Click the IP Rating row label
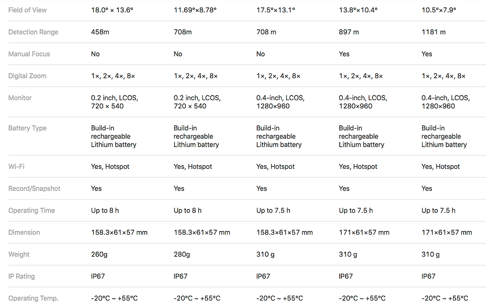 (x=21, y=276)
